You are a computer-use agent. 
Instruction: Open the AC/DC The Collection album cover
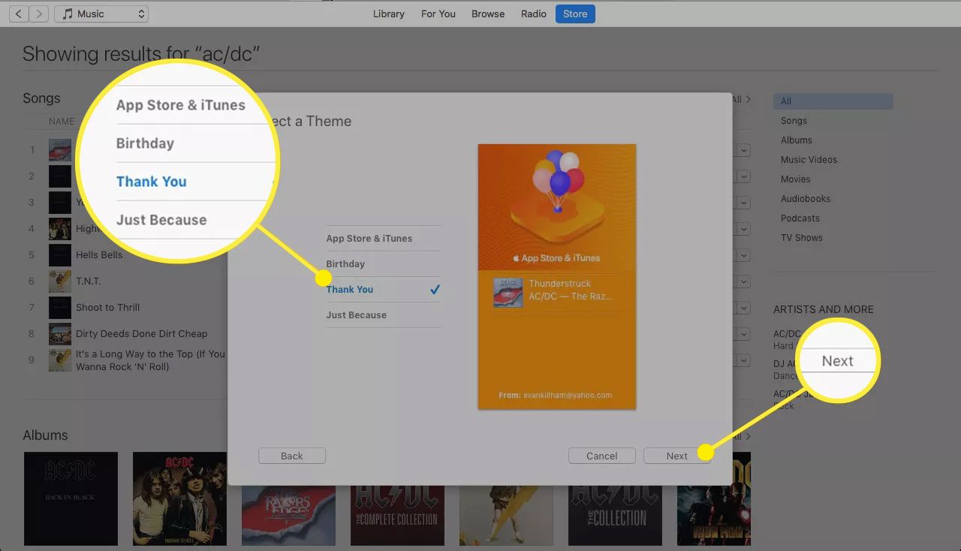point(615,516)
